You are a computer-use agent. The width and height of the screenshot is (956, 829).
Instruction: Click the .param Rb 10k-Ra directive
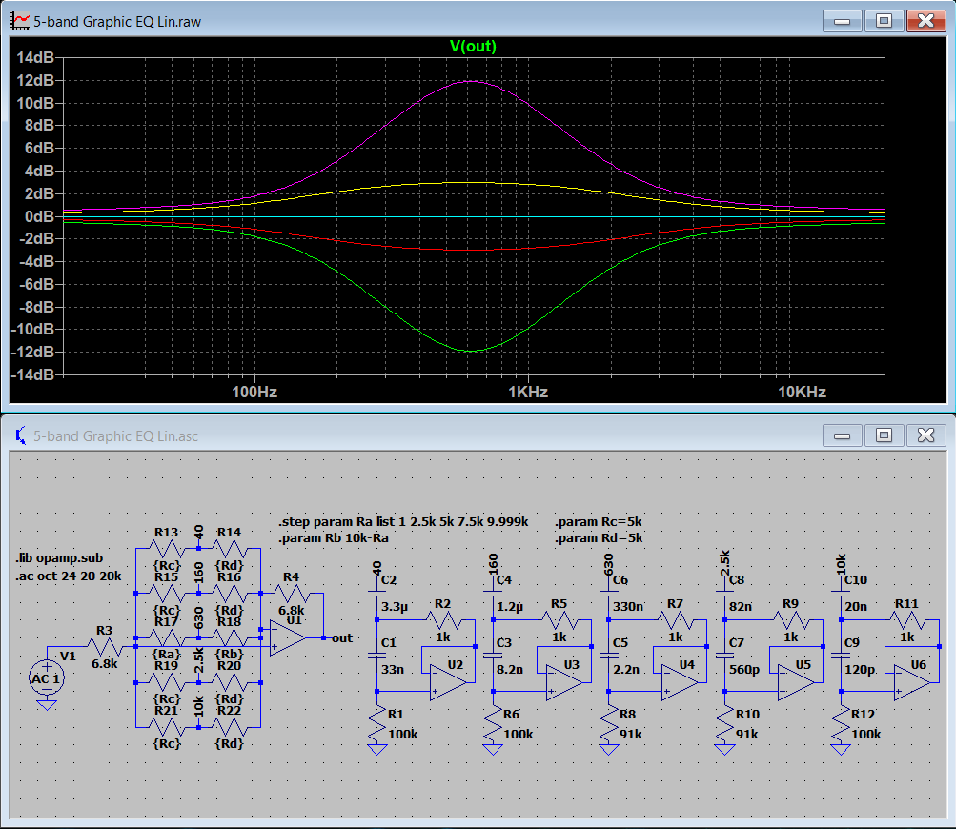pos(334,538)
